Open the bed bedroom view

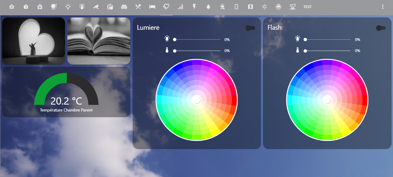[152, 7]
